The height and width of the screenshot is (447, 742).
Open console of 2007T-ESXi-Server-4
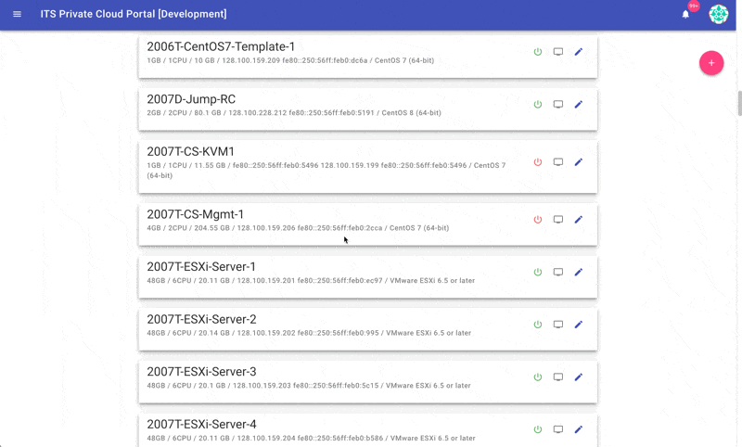pos(558,429)
